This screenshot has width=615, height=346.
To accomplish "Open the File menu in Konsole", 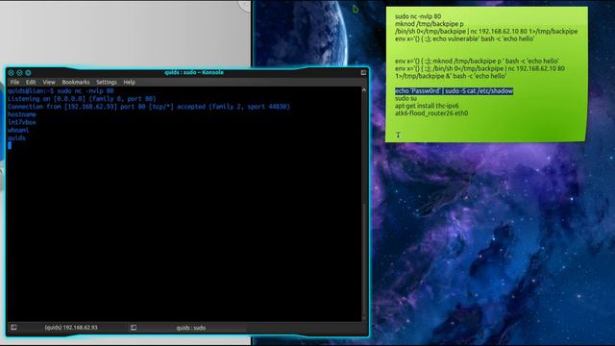I will point(15,82).
